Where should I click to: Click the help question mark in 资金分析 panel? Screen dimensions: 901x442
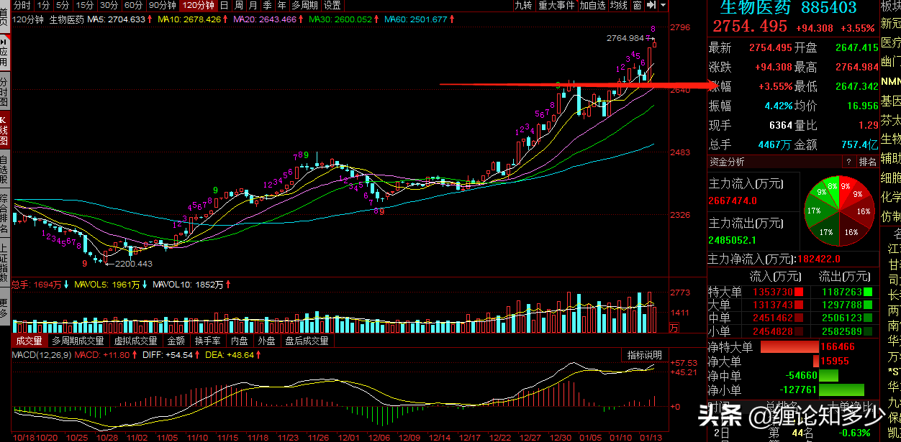point(848,162)
